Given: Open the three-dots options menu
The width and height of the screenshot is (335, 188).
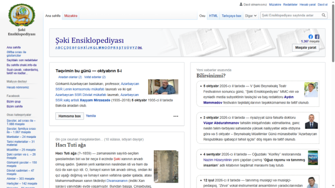Looking at the screenshot, I should (x=175, y=116).
